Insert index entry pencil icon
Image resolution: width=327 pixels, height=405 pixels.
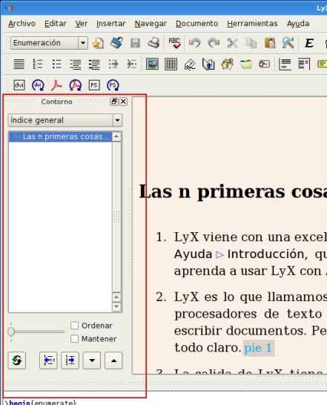coord(190,64)
